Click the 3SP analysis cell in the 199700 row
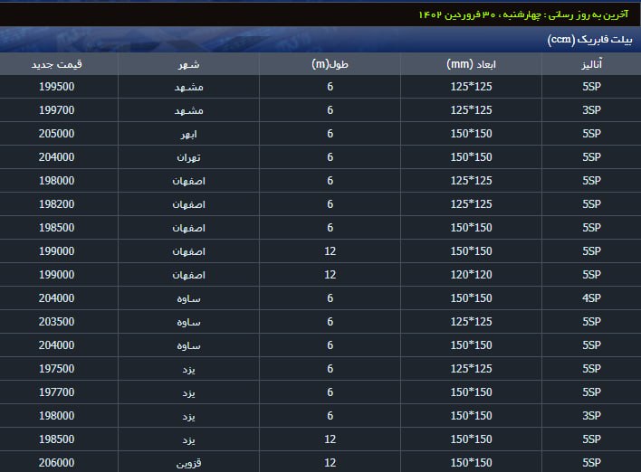This screenshot has width=641, height=472. [x=591, y=110]
